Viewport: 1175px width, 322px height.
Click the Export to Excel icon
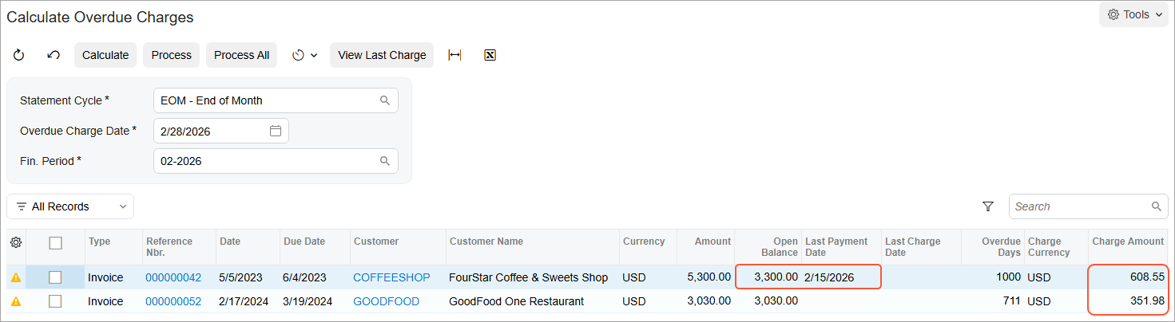(490, 55)
